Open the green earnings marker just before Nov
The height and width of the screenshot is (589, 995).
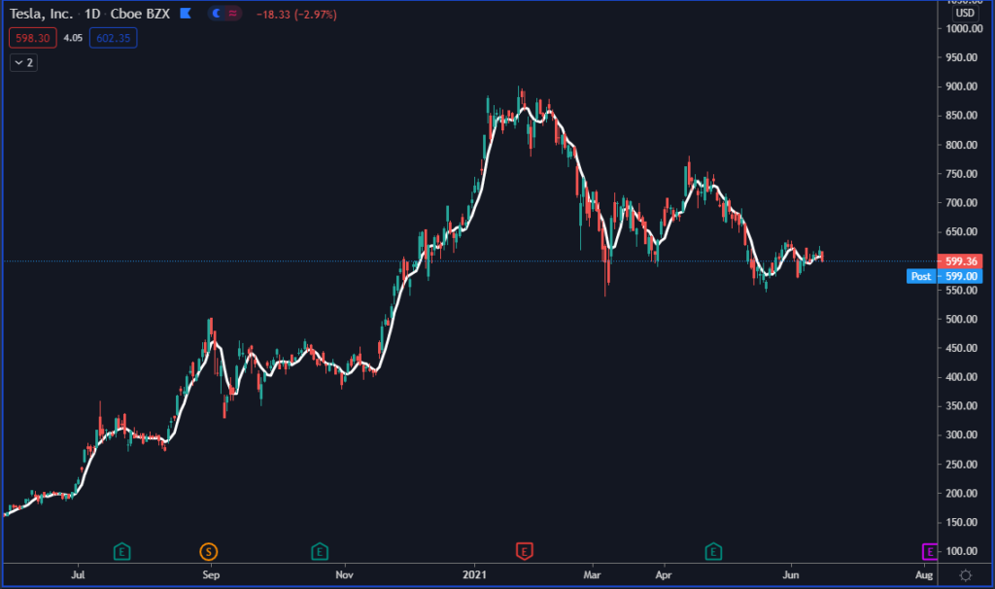pyautogui.click(x=319, y=551)
